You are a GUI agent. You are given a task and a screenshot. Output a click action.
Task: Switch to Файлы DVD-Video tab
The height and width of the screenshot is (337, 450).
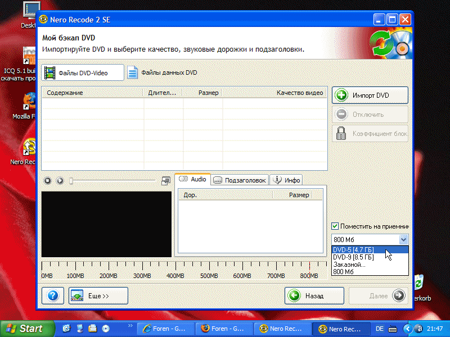tap(83, 73)
